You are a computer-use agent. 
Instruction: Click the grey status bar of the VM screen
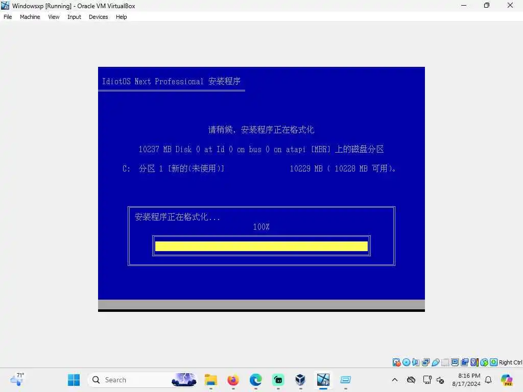tap(261, 304)
